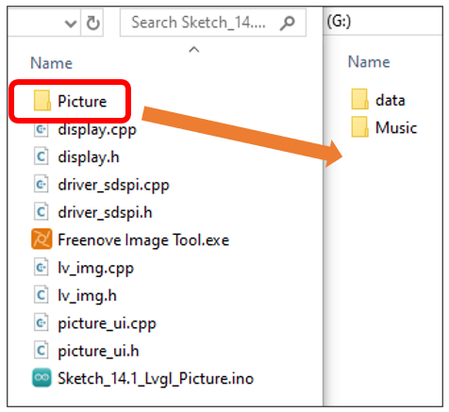The image size is (449, 412).
Task: Click the display.h file icon
Action: click(x=41, y=157)
